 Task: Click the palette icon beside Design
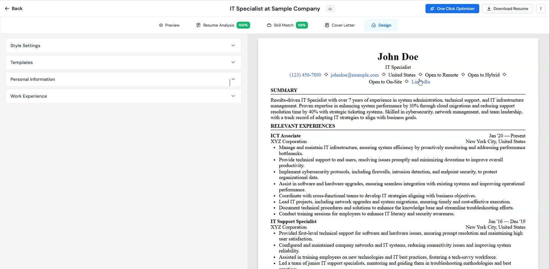pyautogui.click(x=374, y=25)
